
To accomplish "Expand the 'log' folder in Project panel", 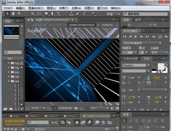I will coord(9,63).
